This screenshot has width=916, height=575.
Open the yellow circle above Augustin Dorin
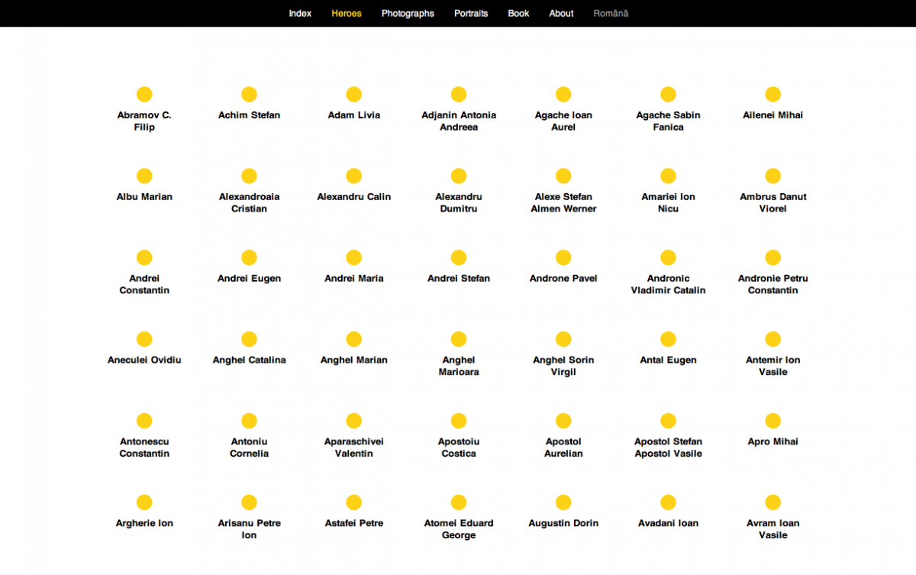click(563, 502)
